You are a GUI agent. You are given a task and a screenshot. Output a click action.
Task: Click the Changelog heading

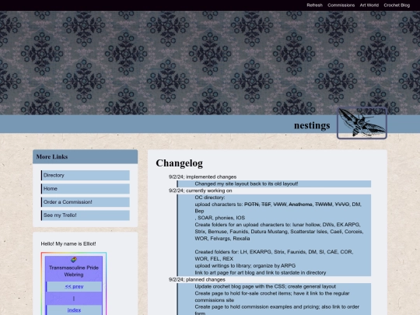coord(179,163)
